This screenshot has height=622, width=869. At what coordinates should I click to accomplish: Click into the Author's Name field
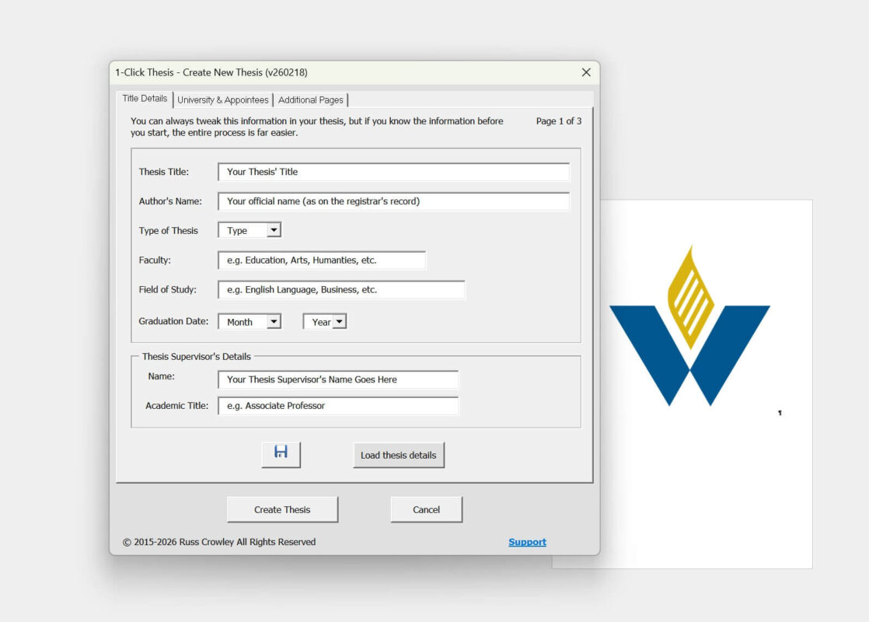[393, 201]
